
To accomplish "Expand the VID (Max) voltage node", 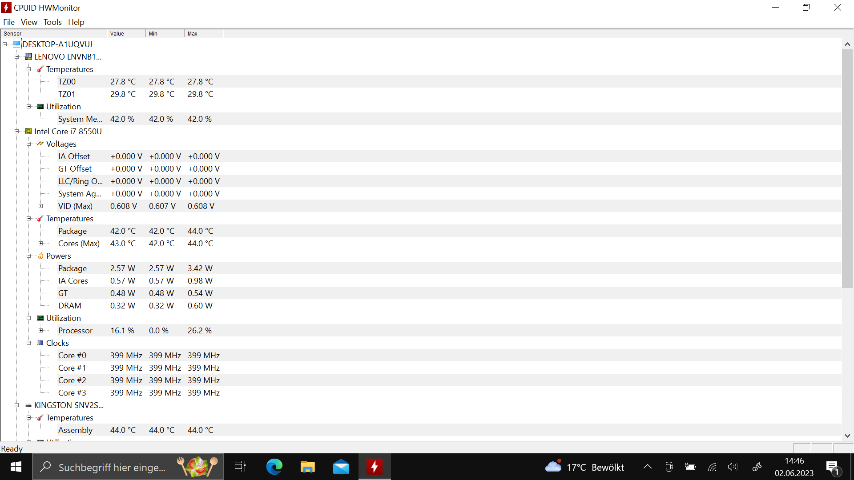I will coord(40,206).
